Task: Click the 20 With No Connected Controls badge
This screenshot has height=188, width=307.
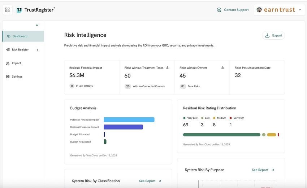Action: point(127,86)
